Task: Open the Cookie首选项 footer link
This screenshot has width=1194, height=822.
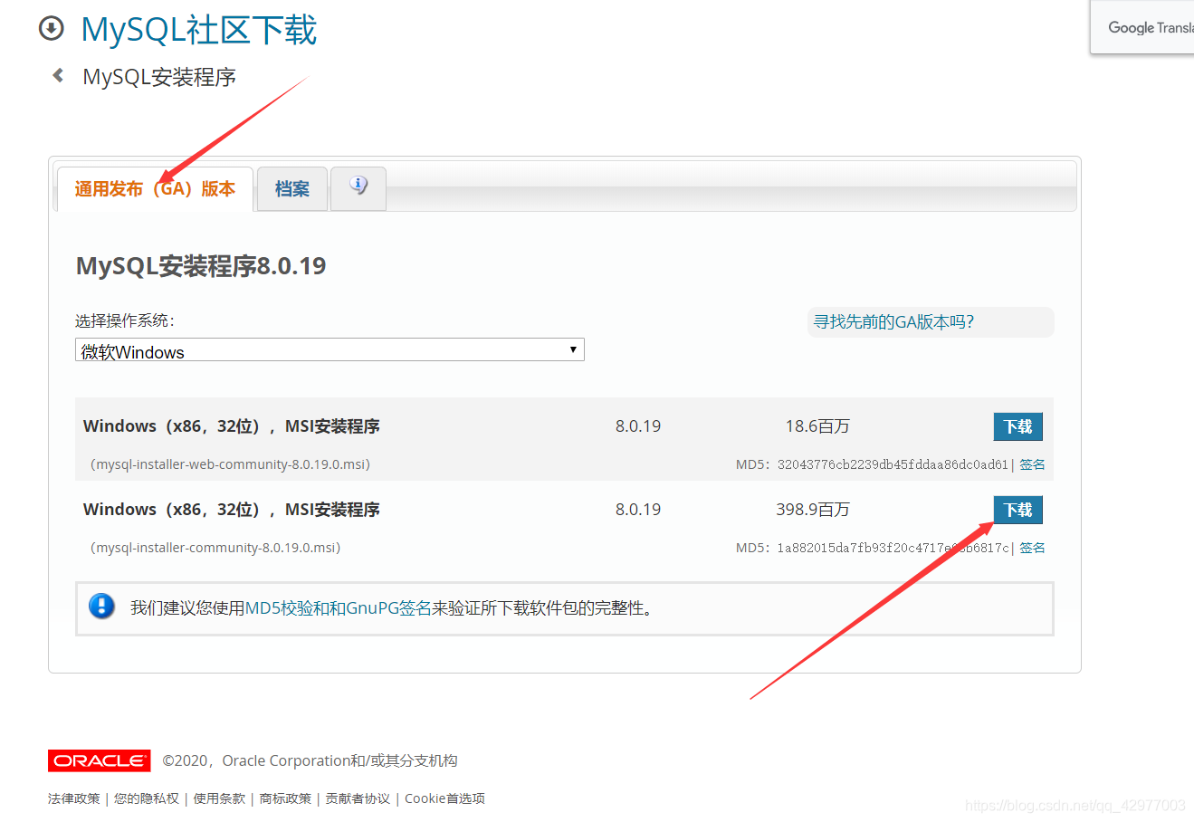Action: (x=444, y=798)
